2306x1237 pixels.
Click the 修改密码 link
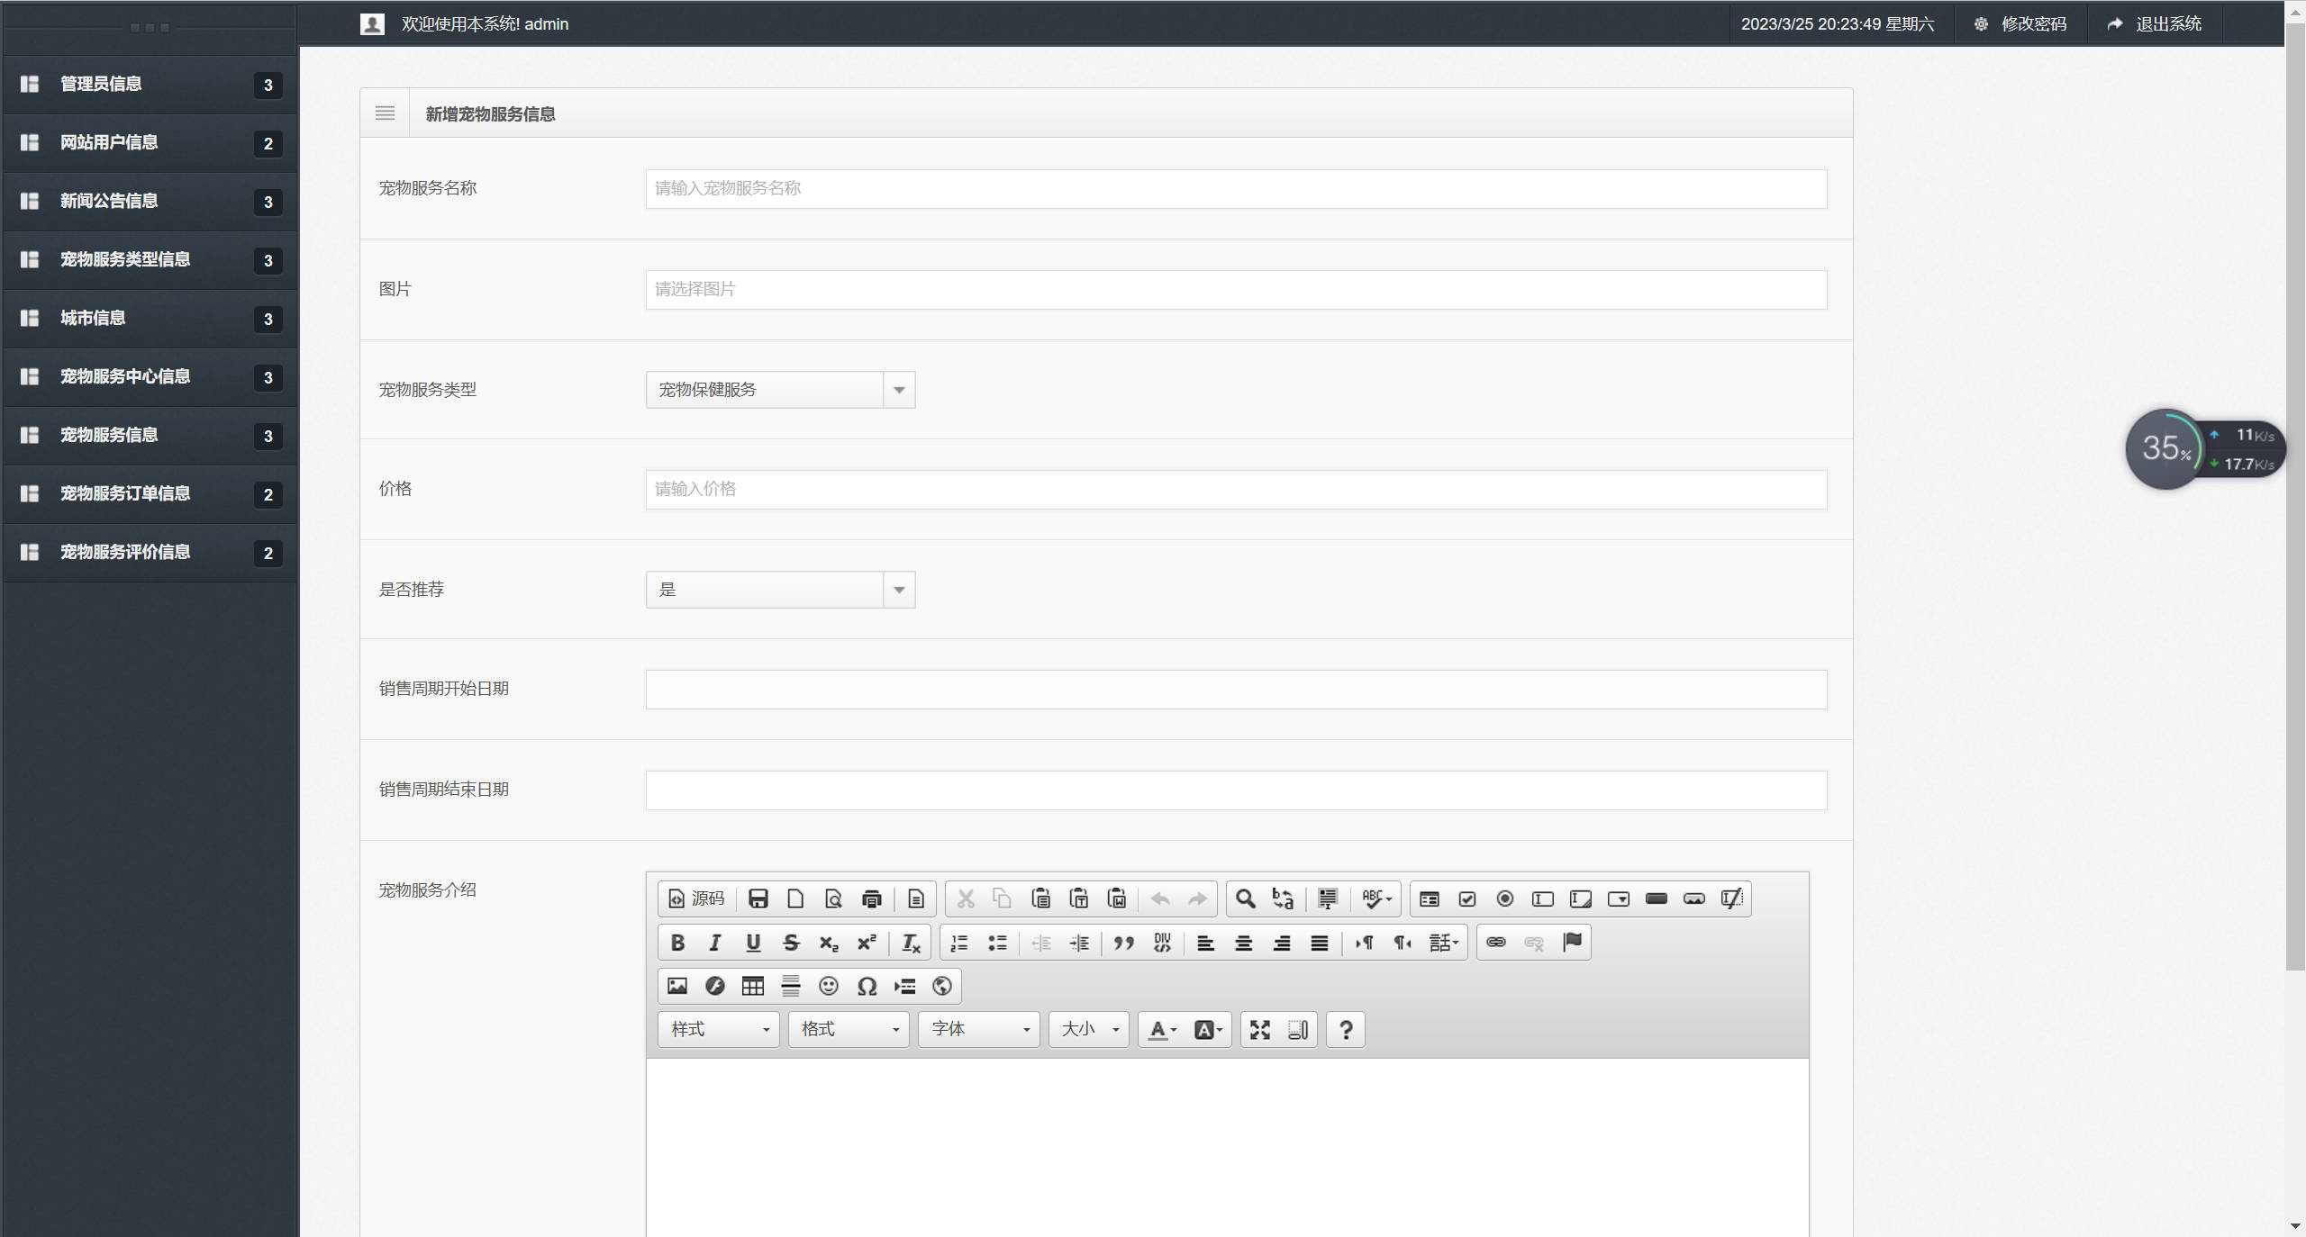(2033, 24)
